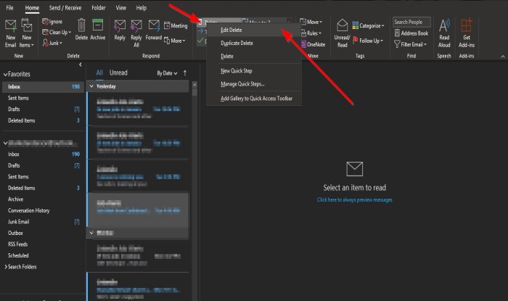
Task: Click the Delete trash icon in ribbon
Action: click(81, 28)
